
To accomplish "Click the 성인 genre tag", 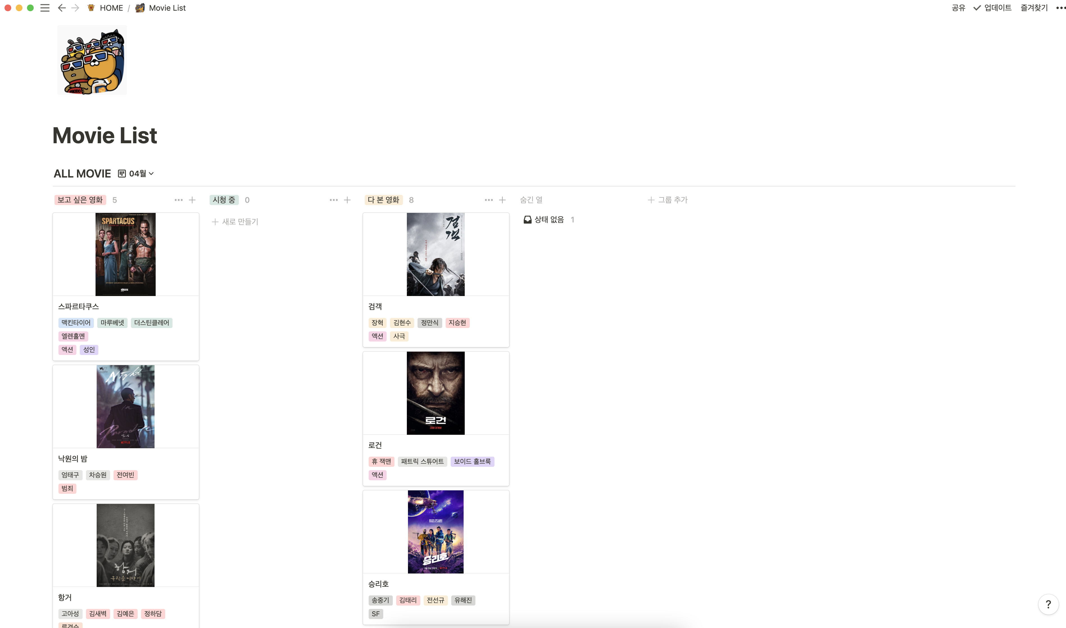I will coord(89,350).
